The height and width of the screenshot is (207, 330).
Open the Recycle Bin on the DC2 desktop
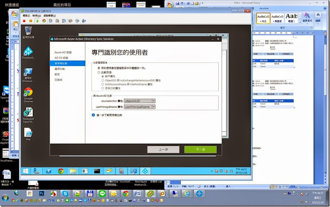point(28,32)
